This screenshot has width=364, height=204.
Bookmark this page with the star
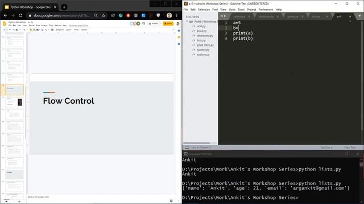pyautogui.click(x=104, y=15)
